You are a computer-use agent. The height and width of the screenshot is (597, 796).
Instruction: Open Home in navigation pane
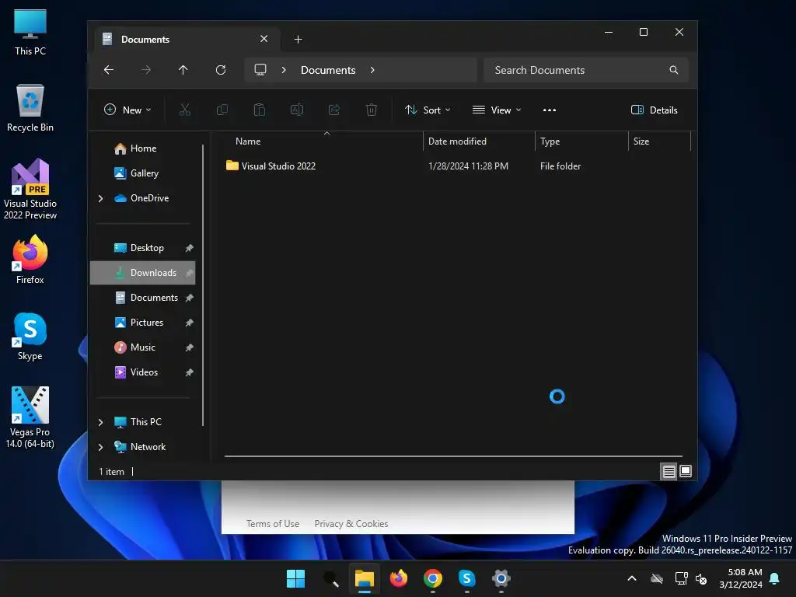(143, 148)
